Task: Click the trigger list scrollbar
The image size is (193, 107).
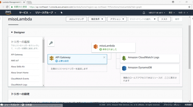Action: coord(44,51)
